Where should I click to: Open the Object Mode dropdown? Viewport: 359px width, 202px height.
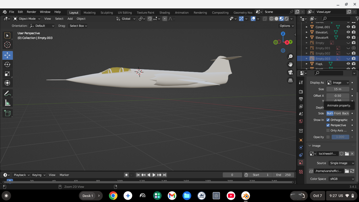27,19
